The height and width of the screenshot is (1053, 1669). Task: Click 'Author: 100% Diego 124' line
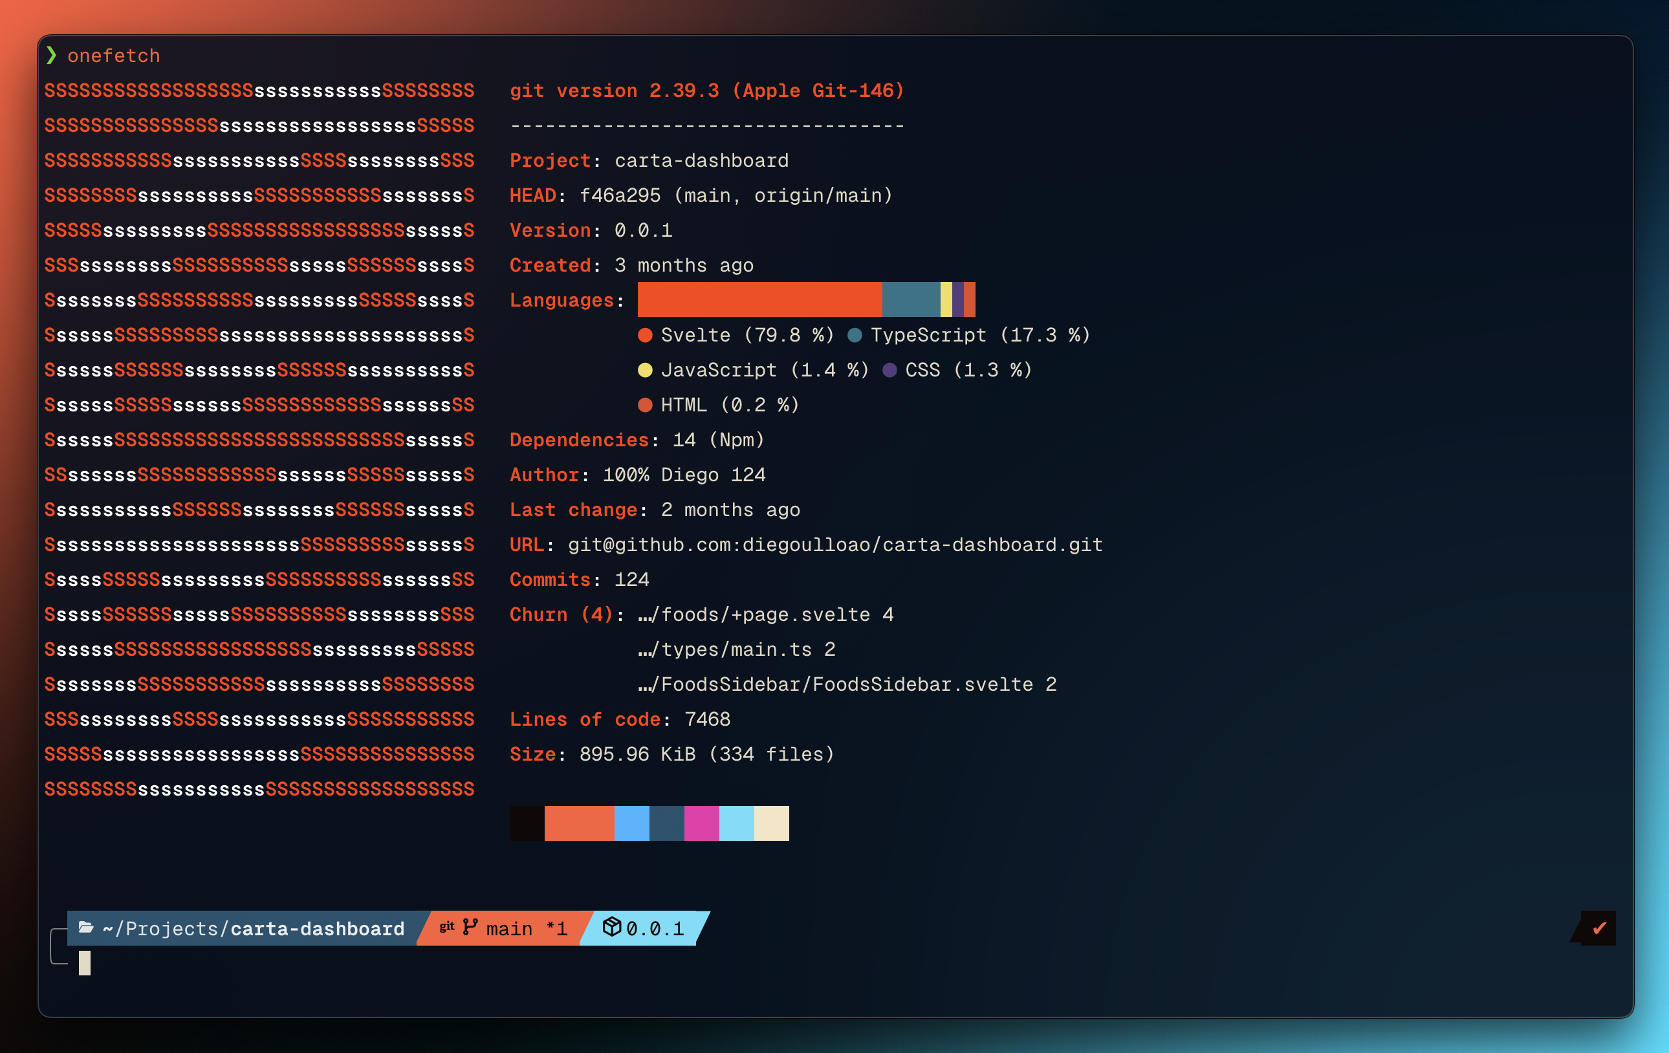click(638, 475)
